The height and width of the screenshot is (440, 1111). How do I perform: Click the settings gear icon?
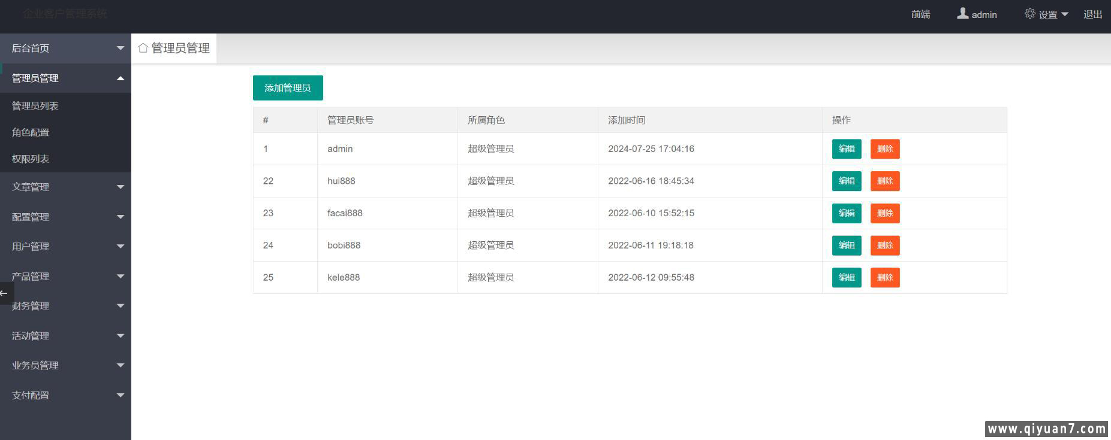1029,14
